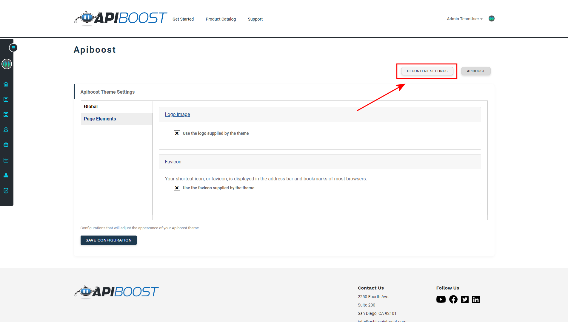Open the settings gear icon in sidebar
The height and width of the screenshot is (322, 568).
click(6, 145)
